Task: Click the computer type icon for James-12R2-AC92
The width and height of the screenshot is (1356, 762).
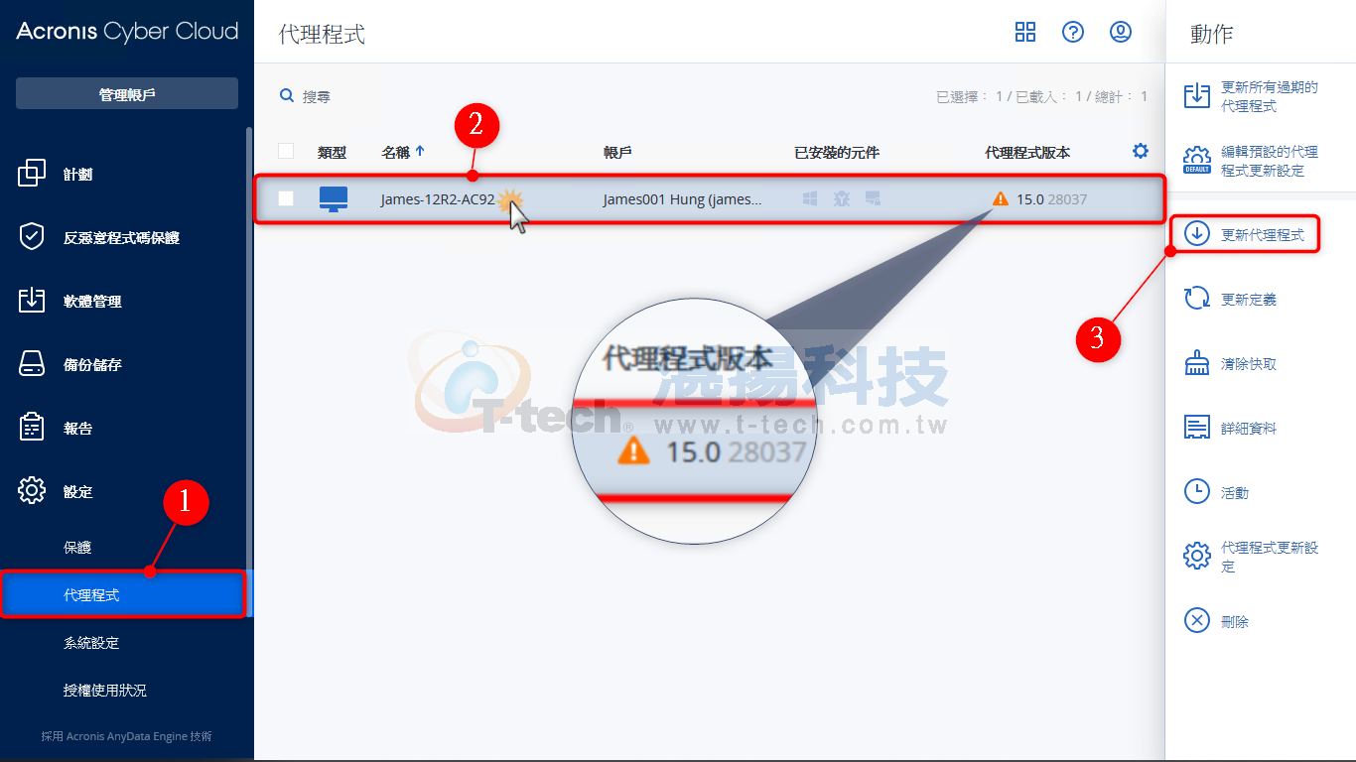Action: 334,199
